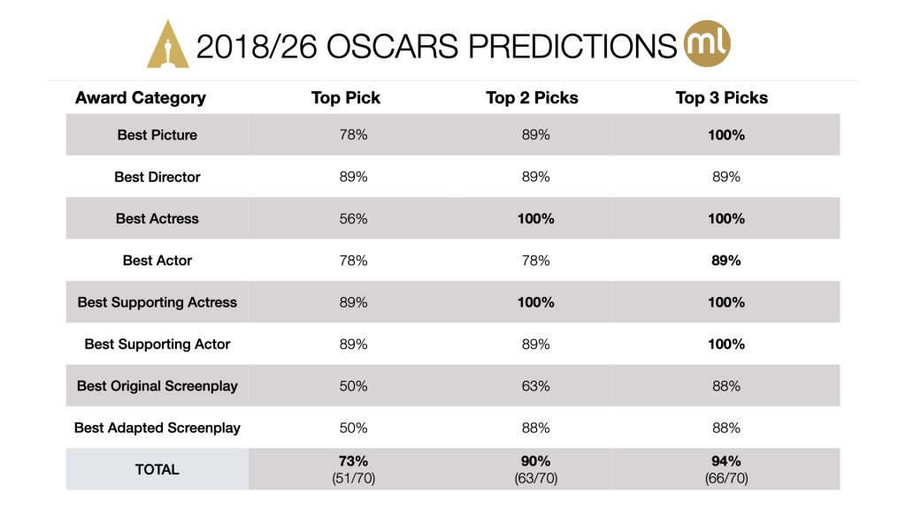
Task: Click the Best Supporting Actor label
Action: (x=157, y=344)
